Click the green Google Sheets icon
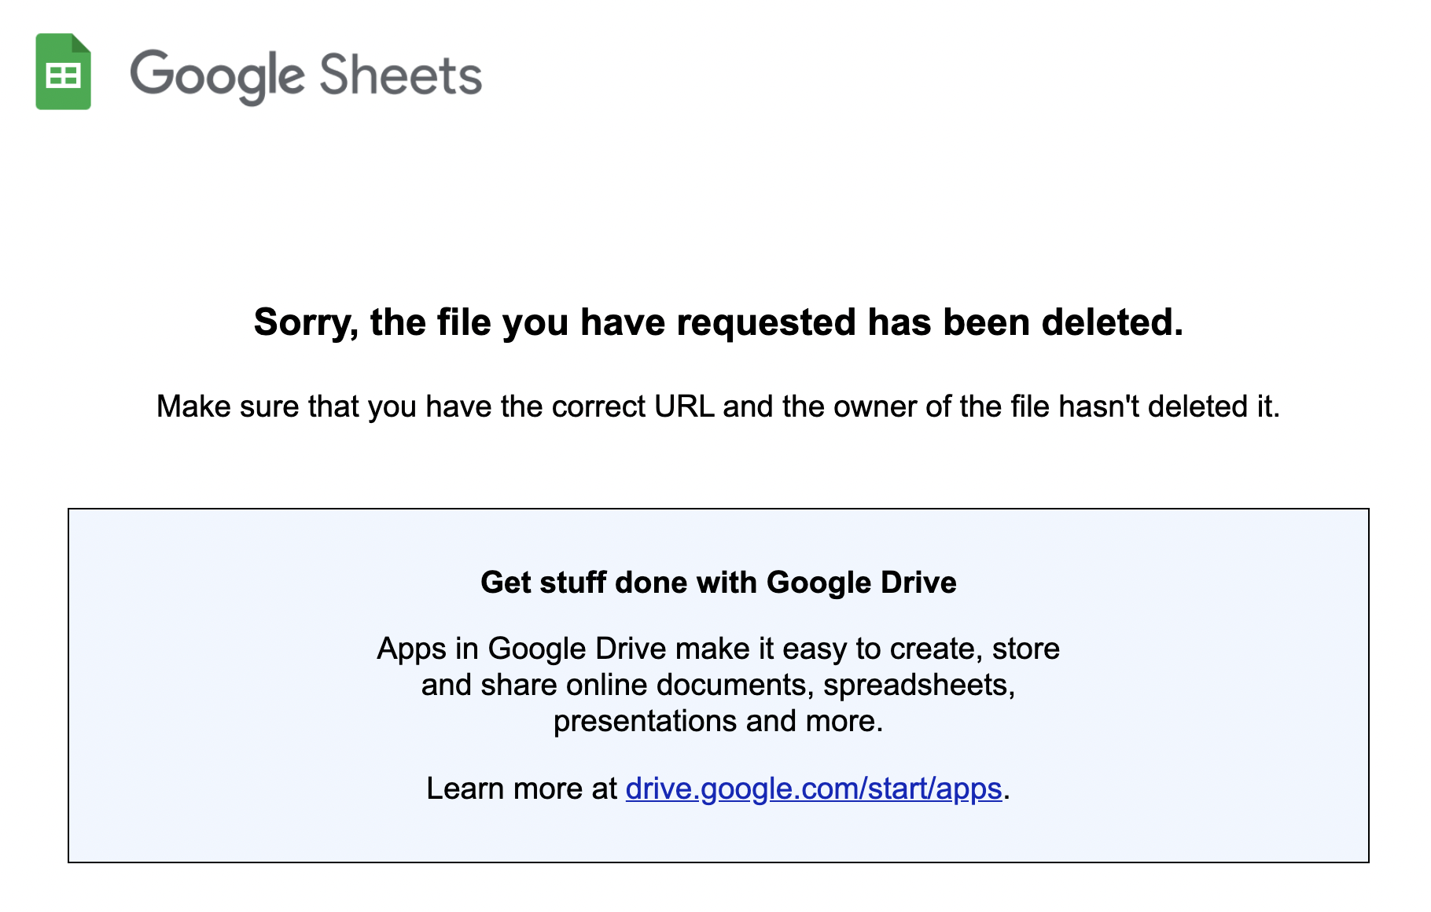Image resolution: width=1431 pixels, height=912 pixels. pos(64,72)
